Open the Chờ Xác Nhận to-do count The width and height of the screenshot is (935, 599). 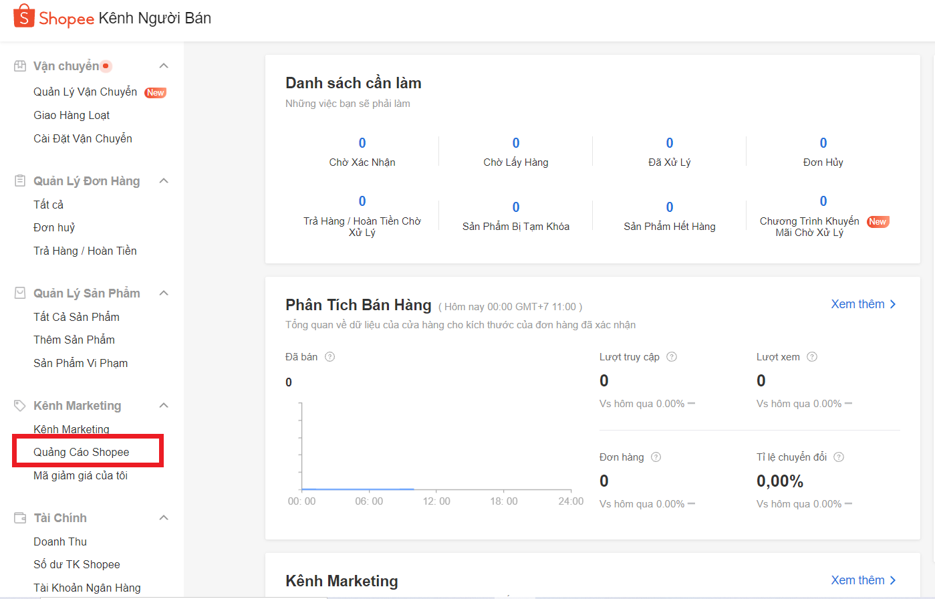(x=362, y=143)
